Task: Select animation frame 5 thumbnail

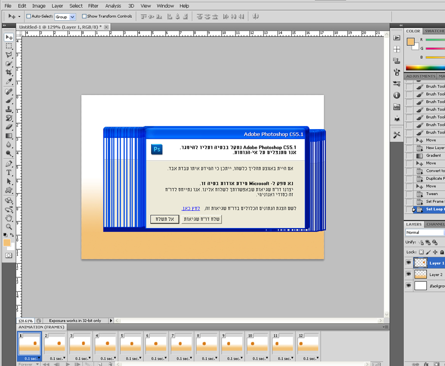Action: click(x=131, y=343)
